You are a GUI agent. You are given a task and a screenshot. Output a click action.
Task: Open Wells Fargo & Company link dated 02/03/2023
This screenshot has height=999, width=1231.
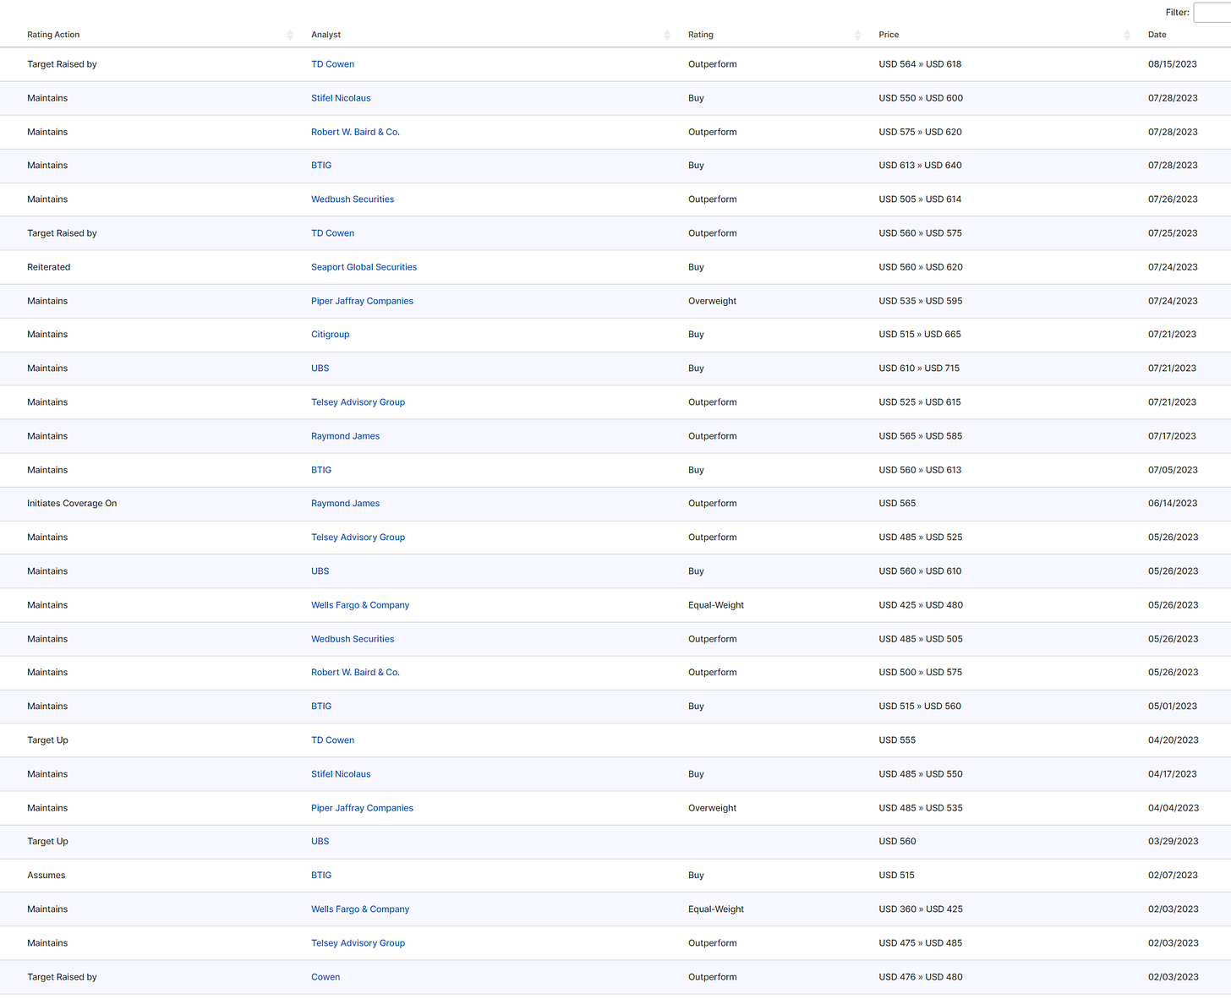tap(360, 909)
